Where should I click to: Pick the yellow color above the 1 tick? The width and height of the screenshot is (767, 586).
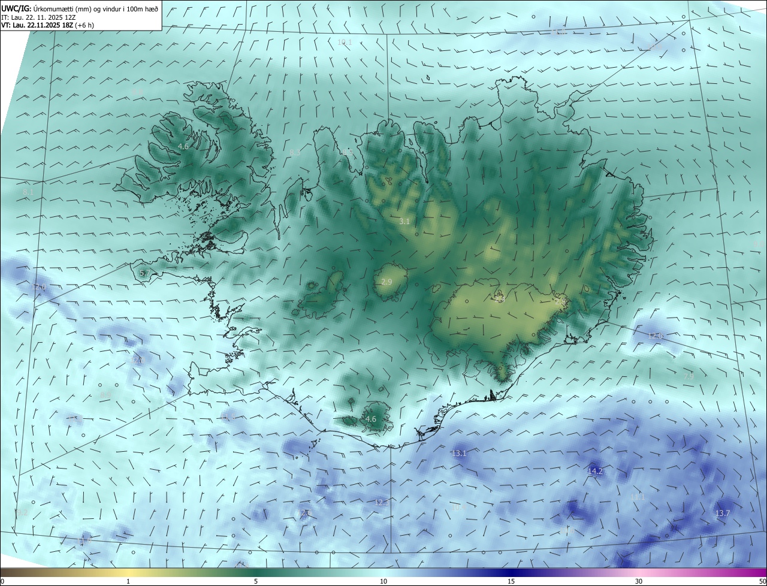(x=128, y=572)
